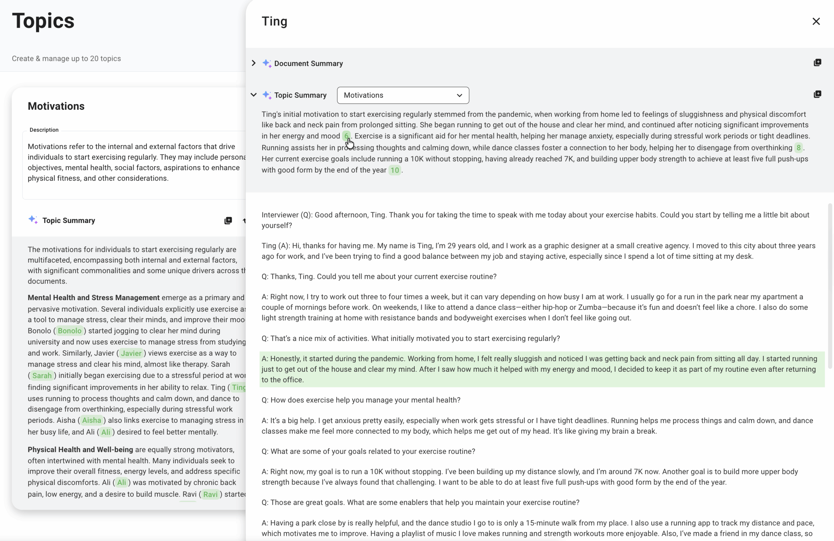Expand the Document Summary section
The image size is (834, 541).
[254, 63]
